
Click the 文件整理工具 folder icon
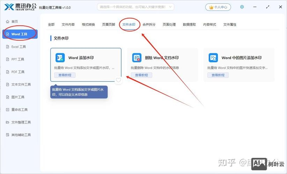[x=7, y=122]
